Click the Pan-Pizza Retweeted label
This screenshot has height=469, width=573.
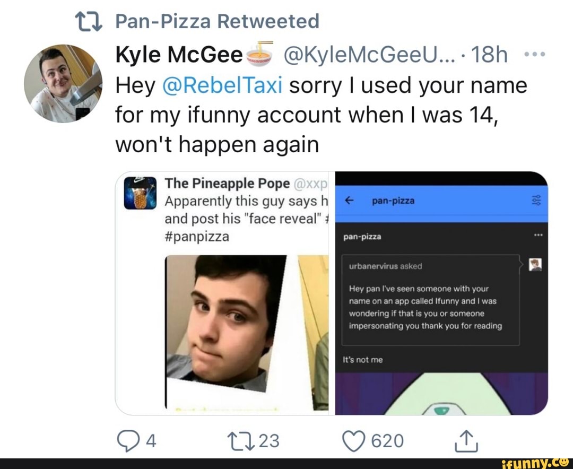pos(217,21)
